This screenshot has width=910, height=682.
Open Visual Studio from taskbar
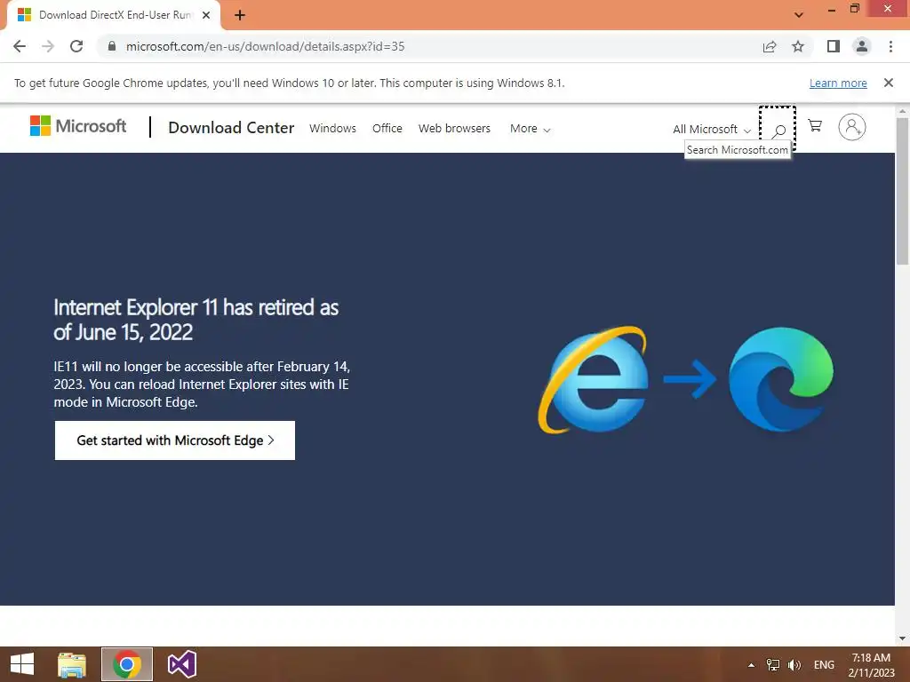[181, 664]
